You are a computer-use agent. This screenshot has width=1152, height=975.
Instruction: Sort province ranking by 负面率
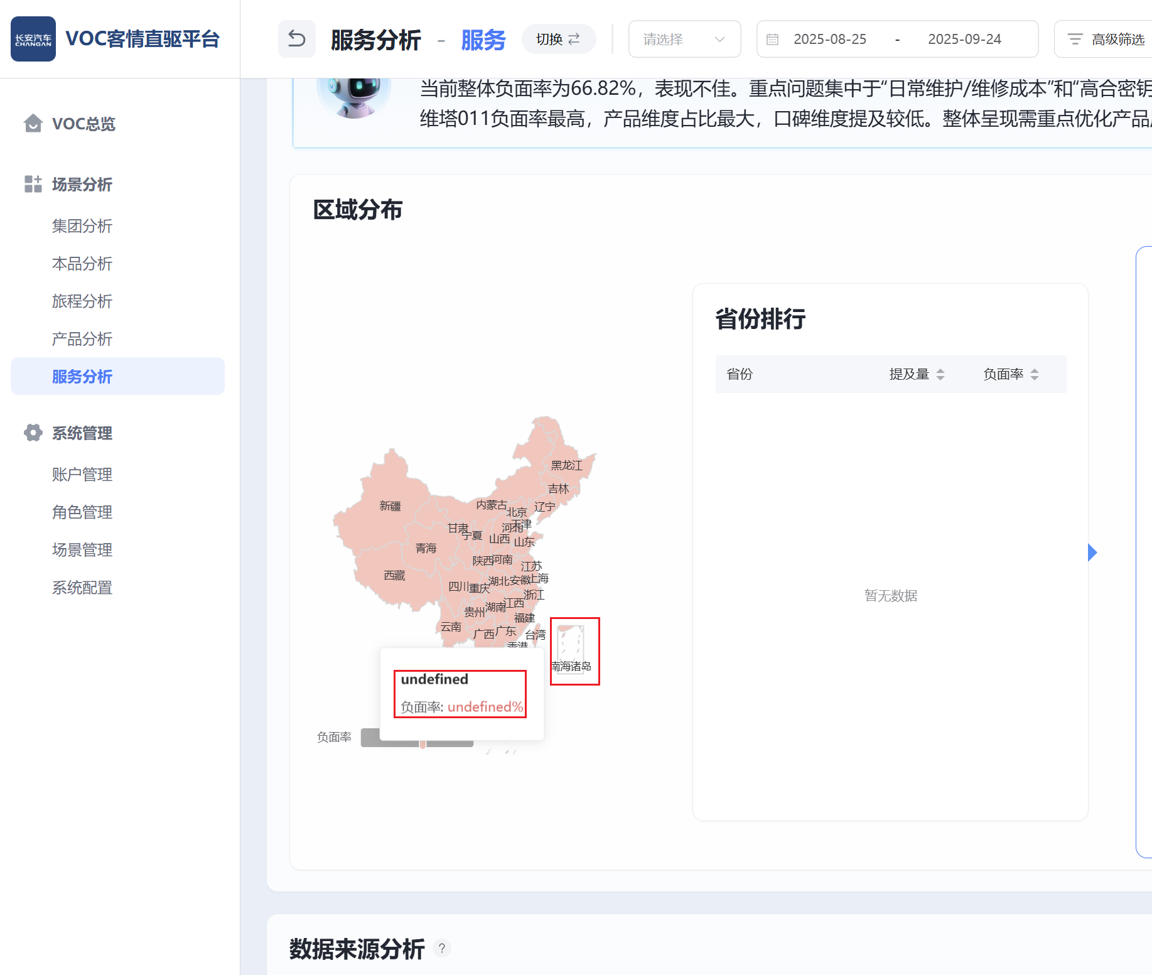coord(1034,374)
